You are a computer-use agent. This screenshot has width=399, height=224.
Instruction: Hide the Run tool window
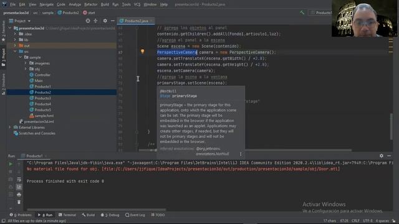pyautogui.click(x=389, y=156)
